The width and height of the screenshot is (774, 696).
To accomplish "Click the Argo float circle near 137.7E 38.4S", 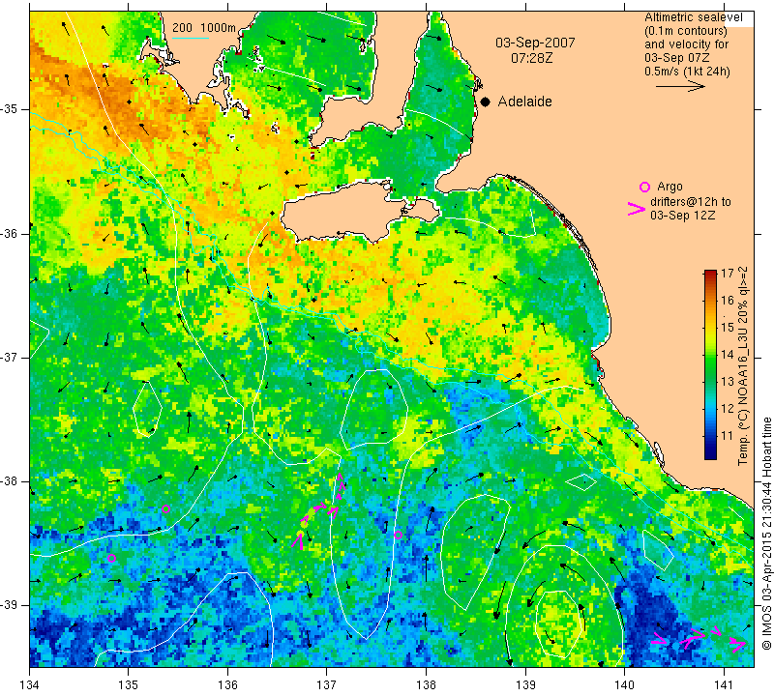I will click(398, 535).
